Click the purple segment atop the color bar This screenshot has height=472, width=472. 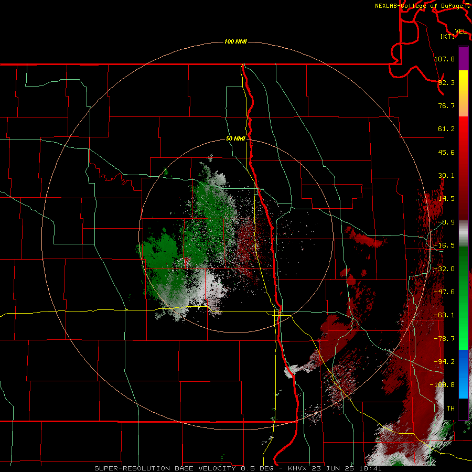[463, 58]
